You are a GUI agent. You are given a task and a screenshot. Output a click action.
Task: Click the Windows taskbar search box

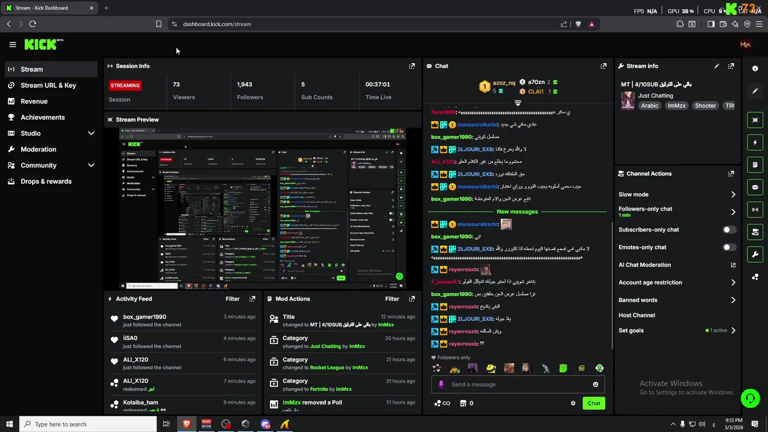coord(87,424)
